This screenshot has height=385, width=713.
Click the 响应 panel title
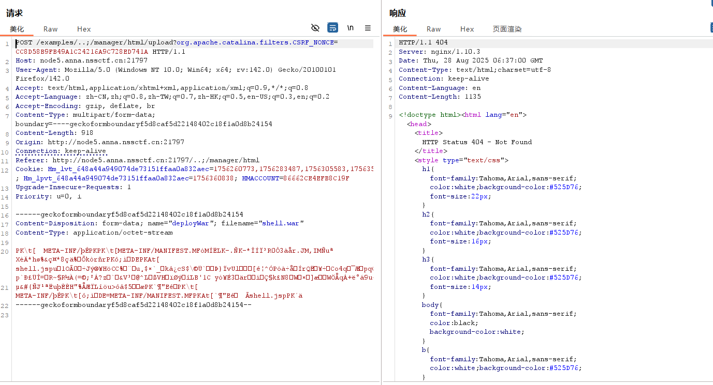398,13
